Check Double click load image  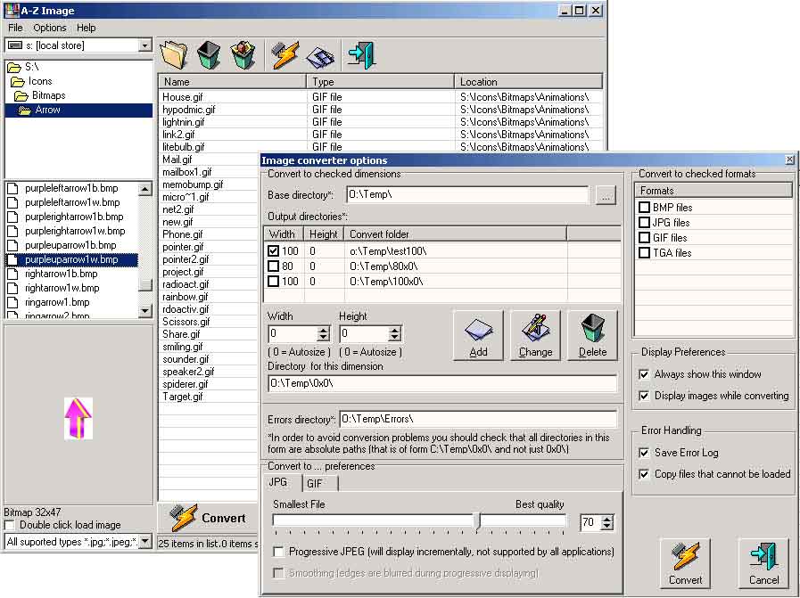[9, 525]
